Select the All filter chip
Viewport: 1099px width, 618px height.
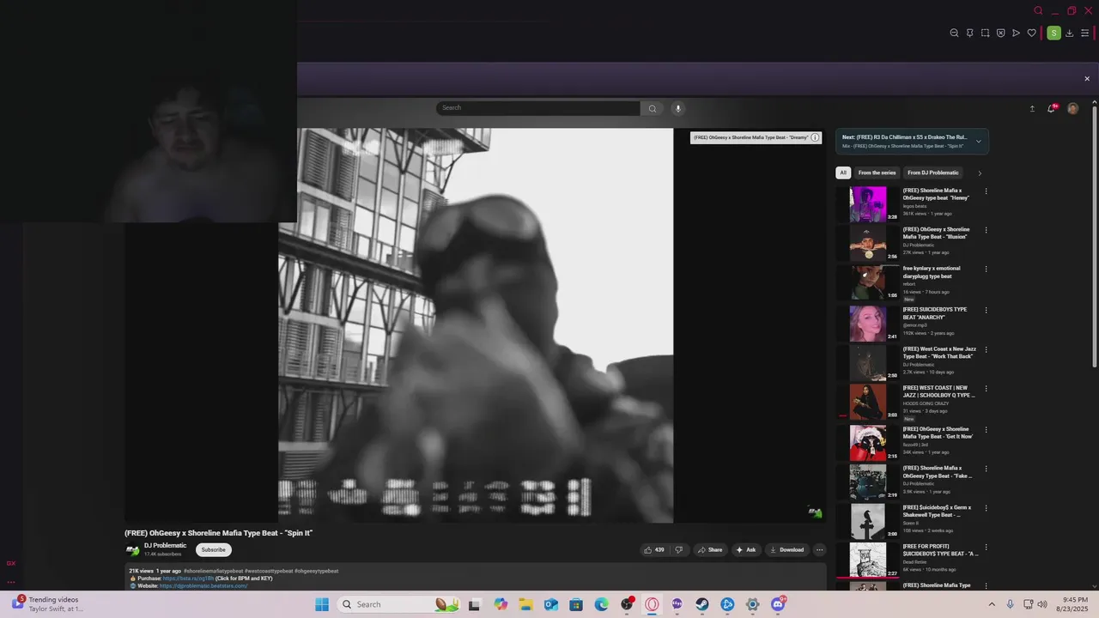pos(843,173)
